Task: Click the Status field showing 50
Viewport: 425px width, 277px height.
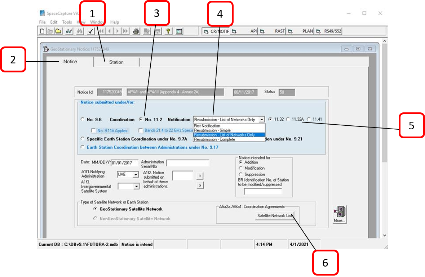Action: tap(287, 92)
